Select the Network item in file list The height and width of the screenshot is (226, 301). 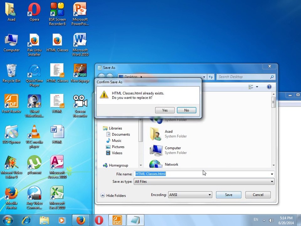click(x=164, y=164)
